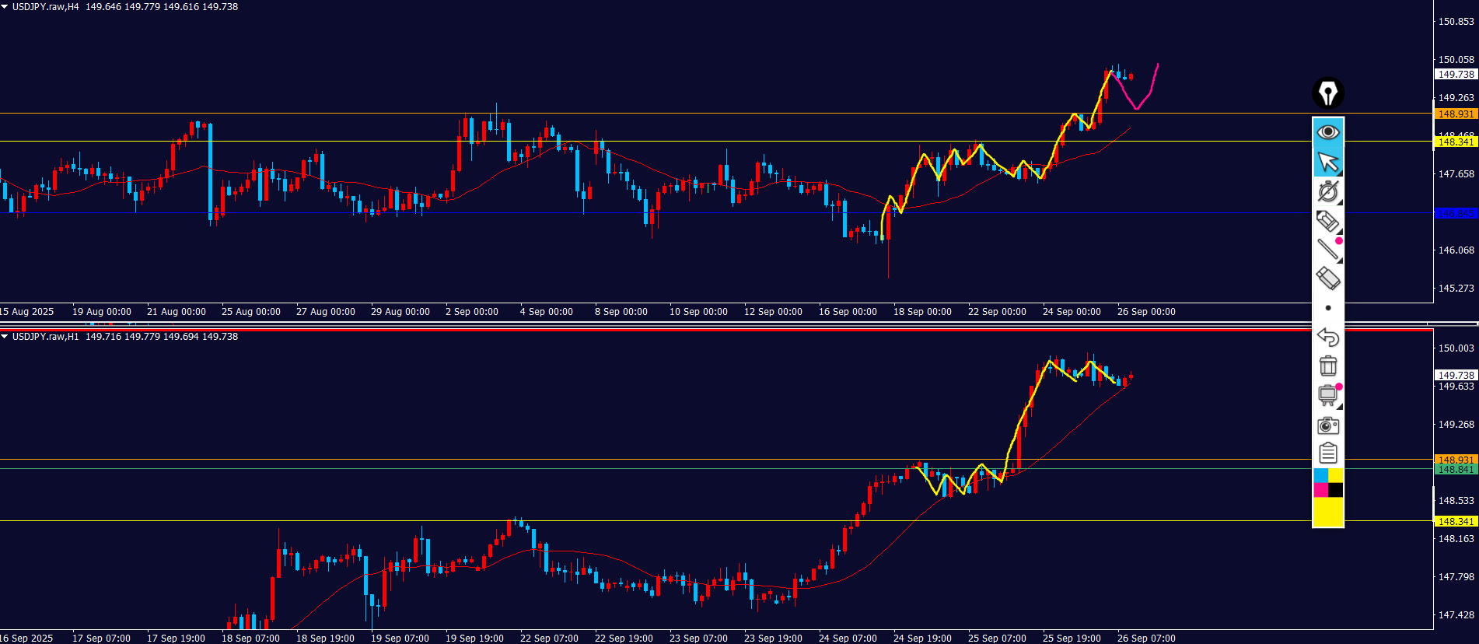Image resolution: width=1479 pixels, height=644 pixels.
Task: Click the undo arrow icon
Action: click(1327, 337)
